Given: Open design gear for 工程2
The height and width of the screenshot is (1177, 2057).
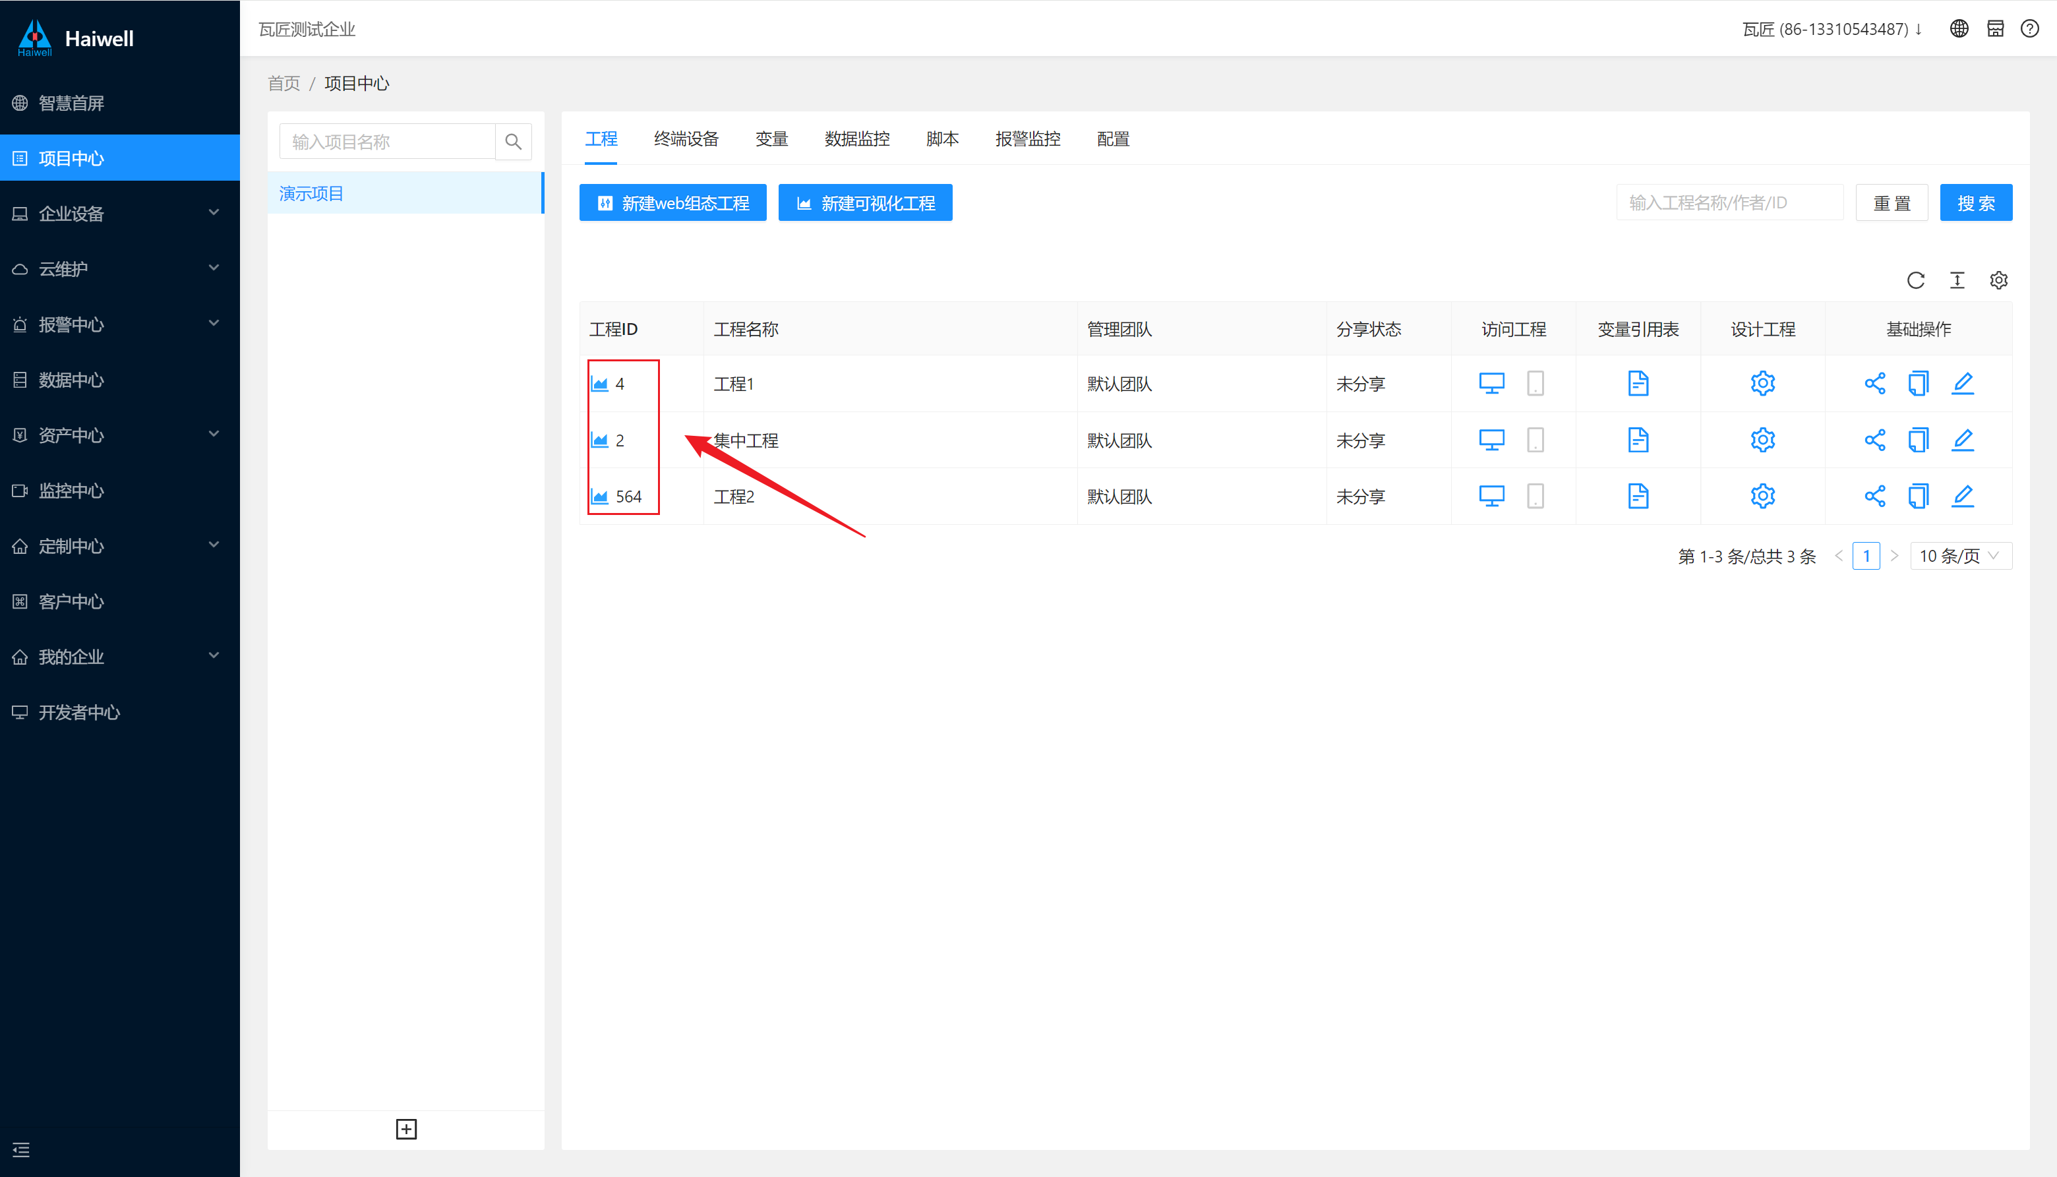Looking at the screenshot, I should point(1763,496).
